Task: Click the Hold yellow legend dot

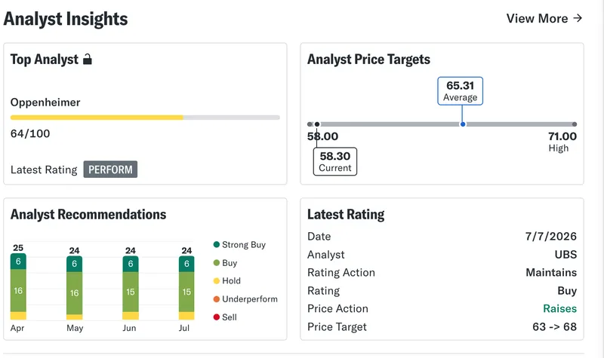Action: (x=217, y=280)
